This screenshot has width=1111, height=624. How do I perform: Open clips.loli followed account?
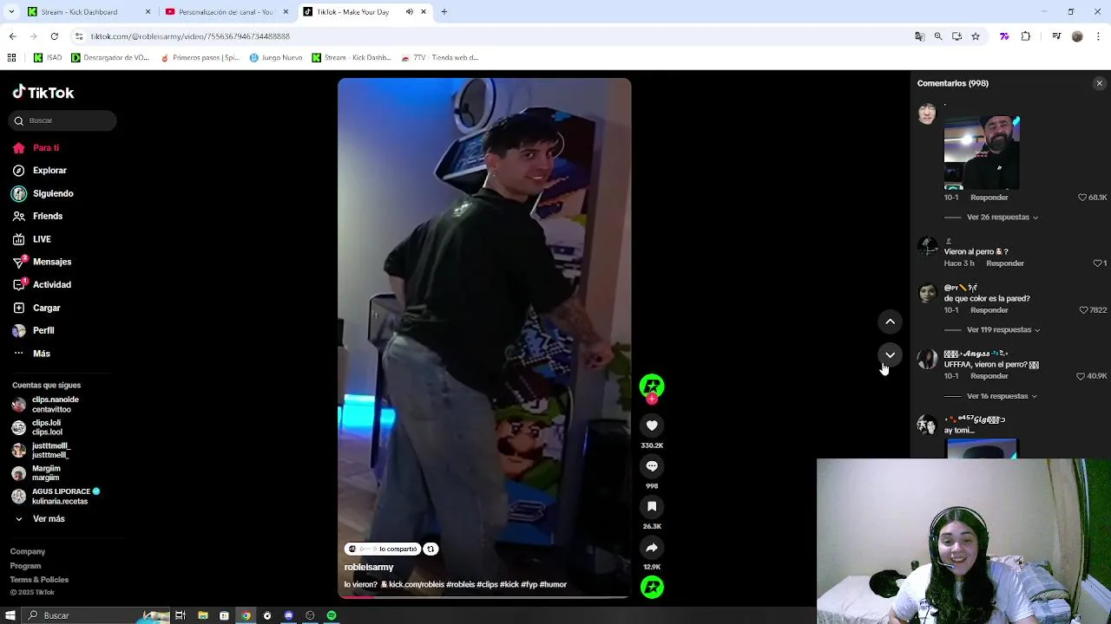point(38,427)
